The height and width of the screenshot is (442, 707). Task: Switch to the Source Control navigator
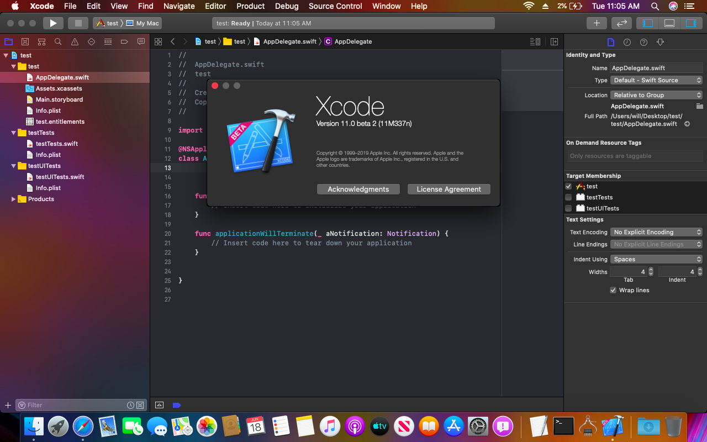[x=25, y=41]
